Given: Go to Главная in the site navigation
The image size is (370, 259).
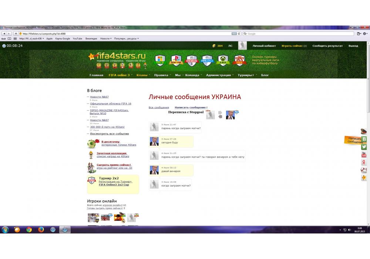Looking at the screenshot, I should coord(96,75).
